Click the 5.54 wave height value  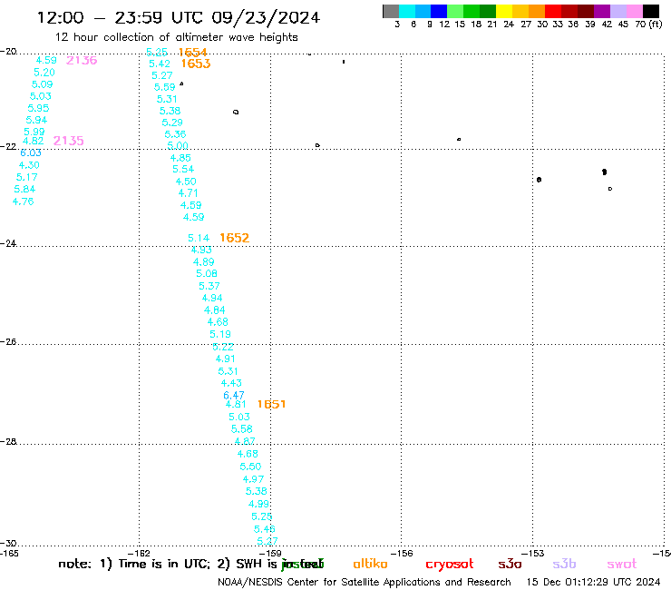click(183, 169)
